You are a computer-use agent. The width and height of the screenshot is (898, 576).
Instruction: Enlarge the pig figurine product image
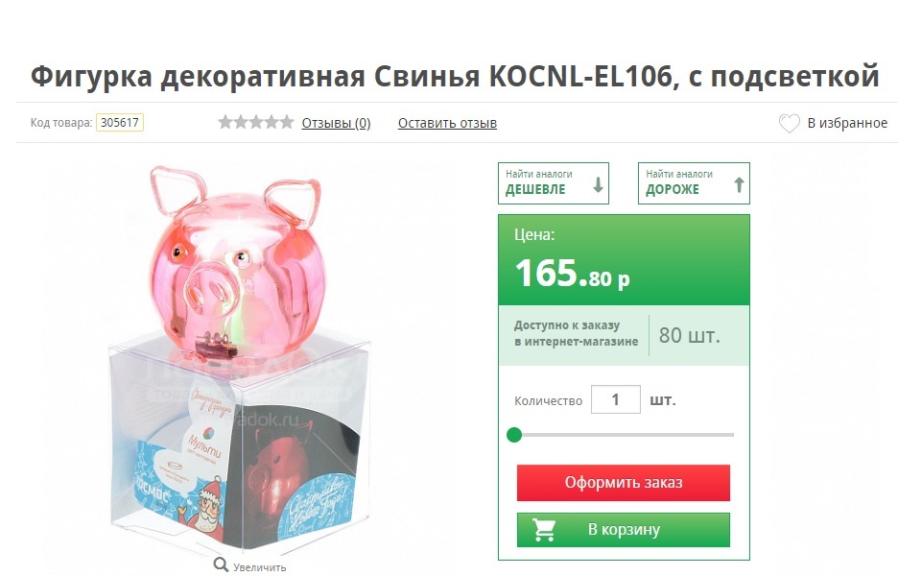pos(238,356)
